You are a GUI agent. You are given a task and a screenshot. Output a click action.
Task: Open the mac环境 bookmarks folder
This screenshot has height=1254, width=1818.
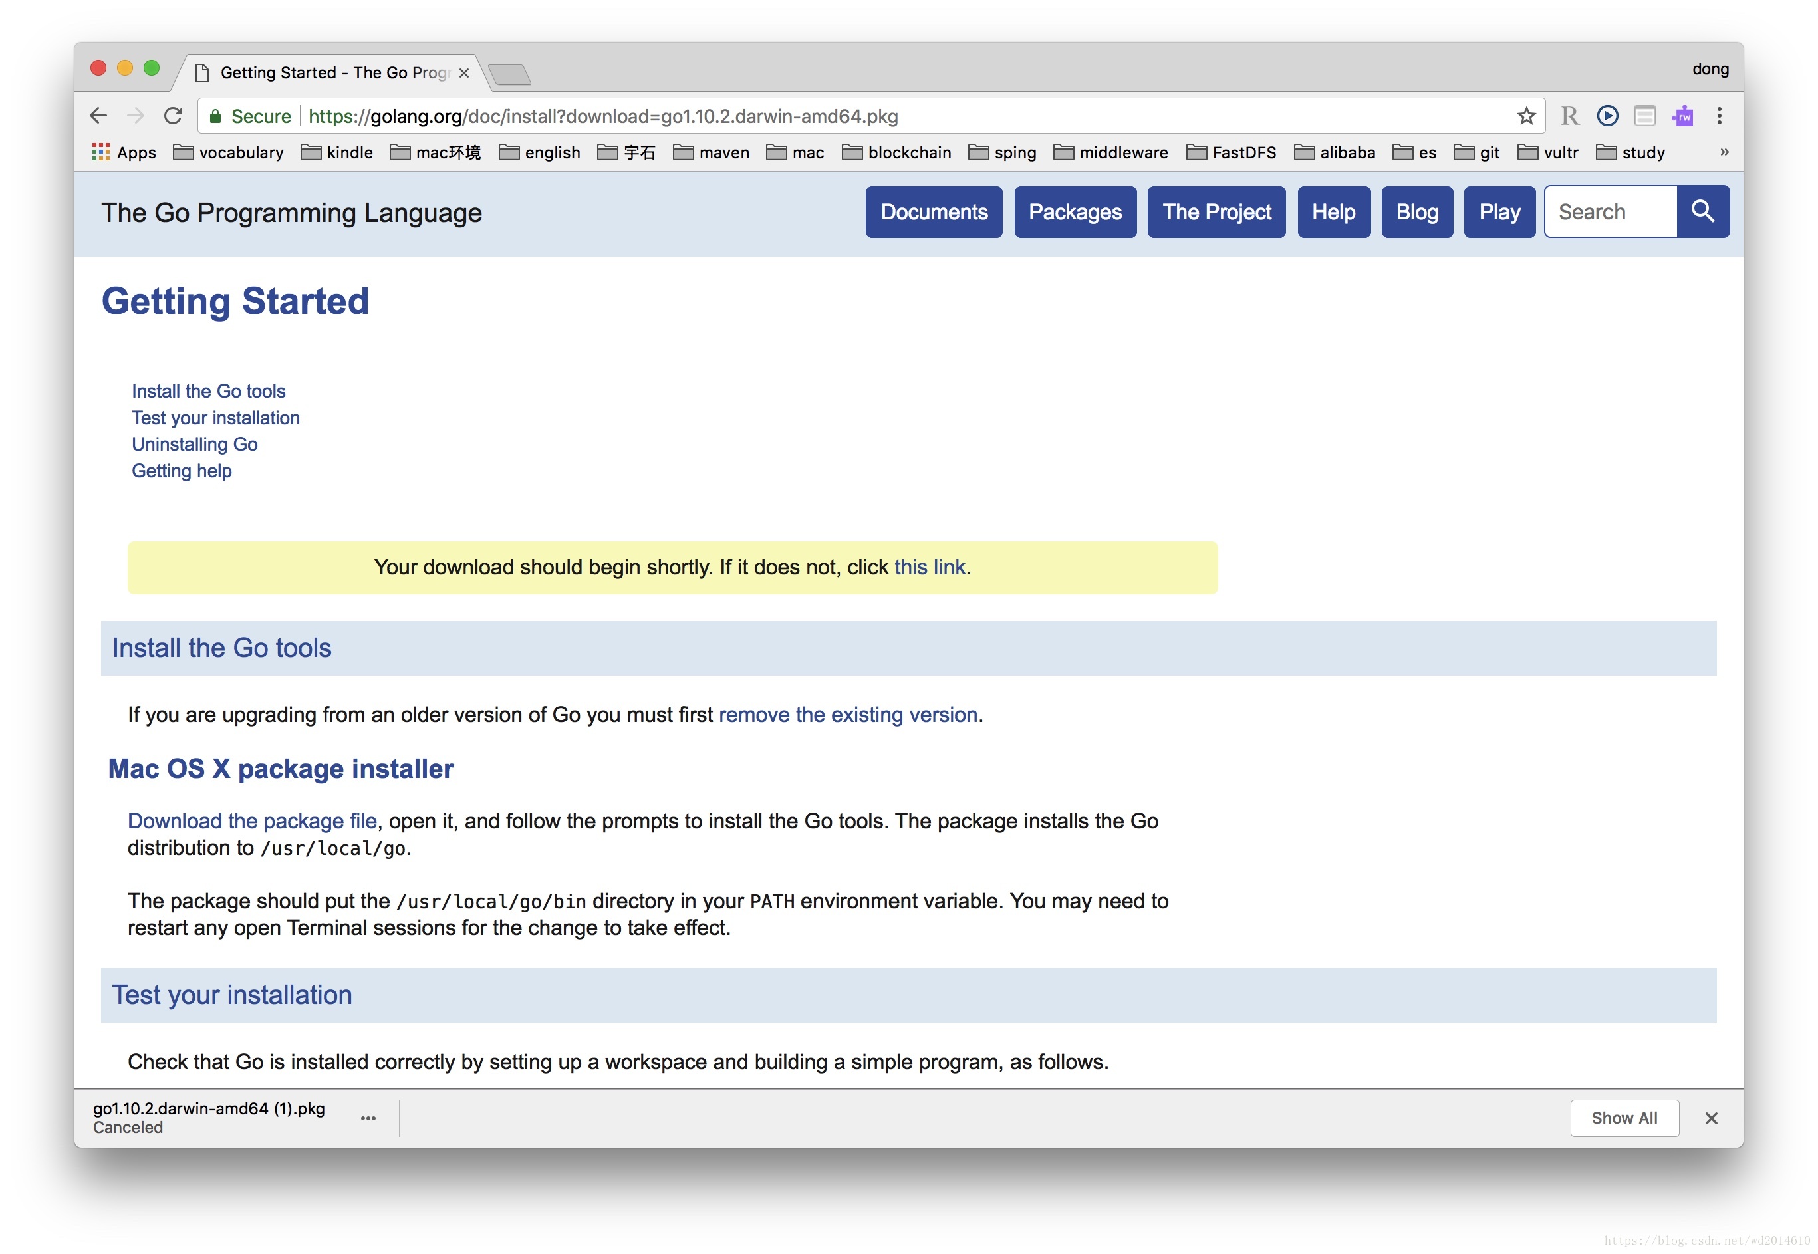[x=436, y=152]
